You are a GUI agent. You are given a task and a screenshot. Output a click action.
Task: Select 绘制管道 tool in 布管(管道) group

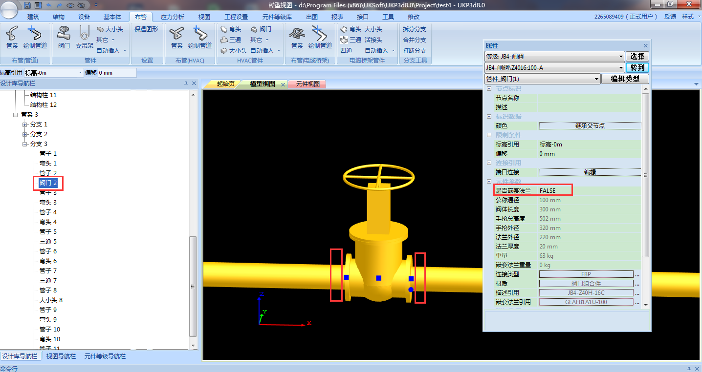[35, 38]
